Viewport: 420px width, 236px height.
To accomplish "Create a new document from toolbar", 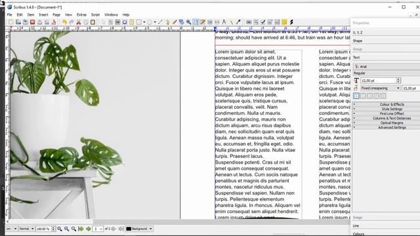I will (11, 22).
